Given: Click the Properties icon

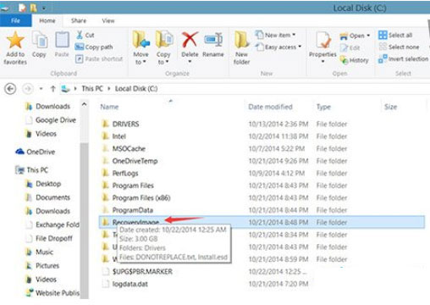Looking at the screenshot, I should click(323, 40).
